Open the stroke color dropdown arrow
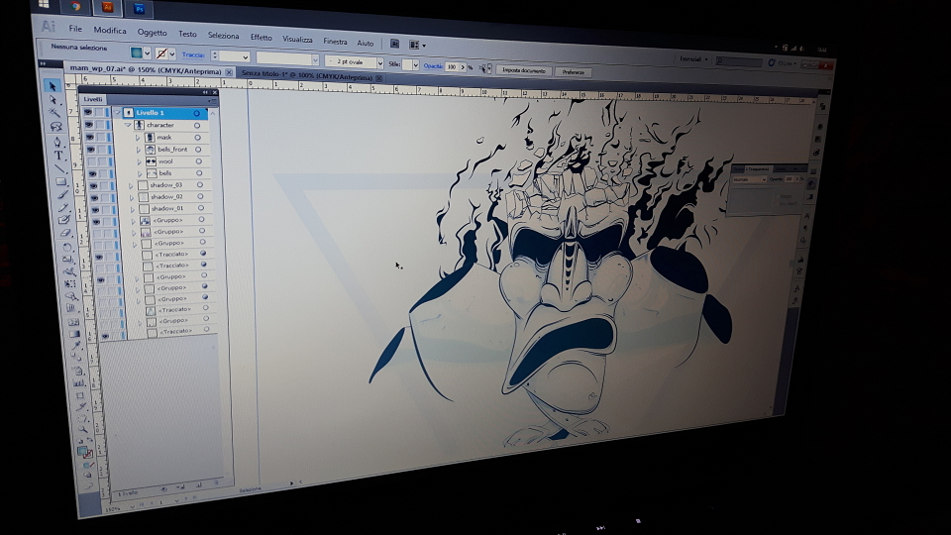The height and width of the screenshot is (535, 951). (x=172, y=54)
